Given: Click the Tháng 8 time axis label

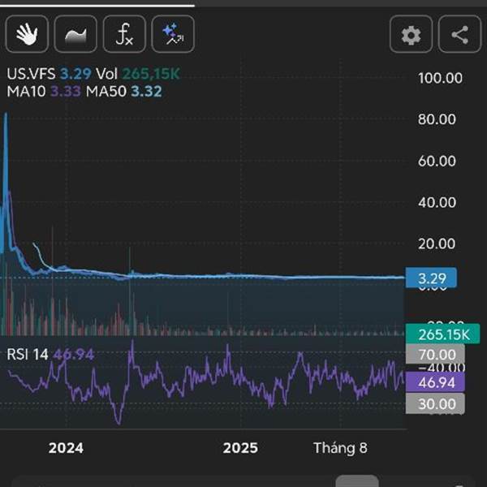Looking at the screenshot, I should tap(340, 448).
